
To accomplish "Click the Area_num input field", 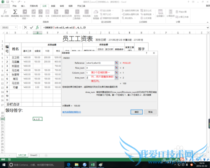I will coord(100,78).
